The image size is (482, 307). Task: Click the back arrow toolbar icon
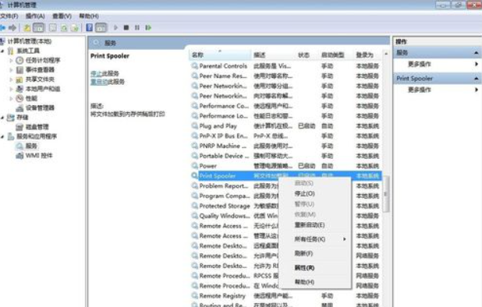click(3, 28)
